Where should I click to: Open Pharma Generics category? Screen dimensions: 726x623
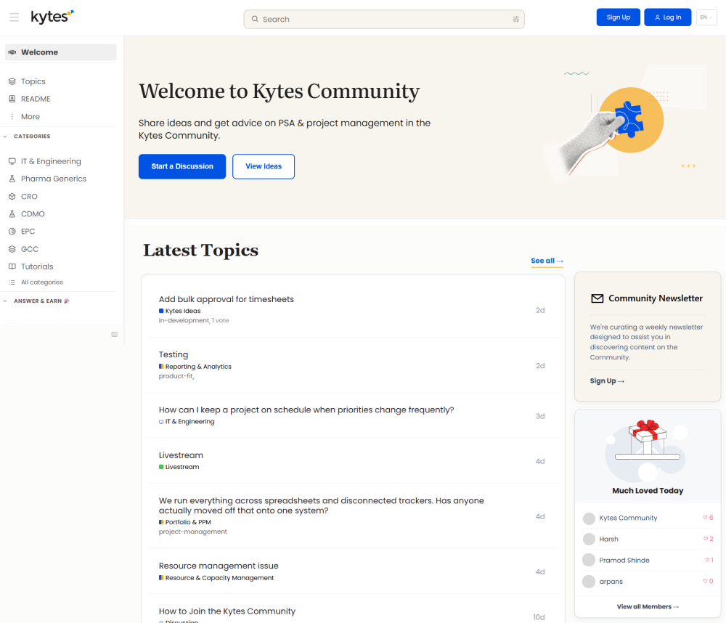pos(54,179)
